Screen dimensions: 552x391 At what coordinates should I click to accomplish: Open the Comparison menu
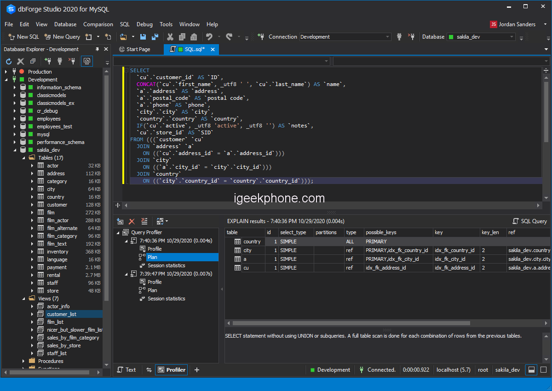pyautogui.click(x=98, y=24)
